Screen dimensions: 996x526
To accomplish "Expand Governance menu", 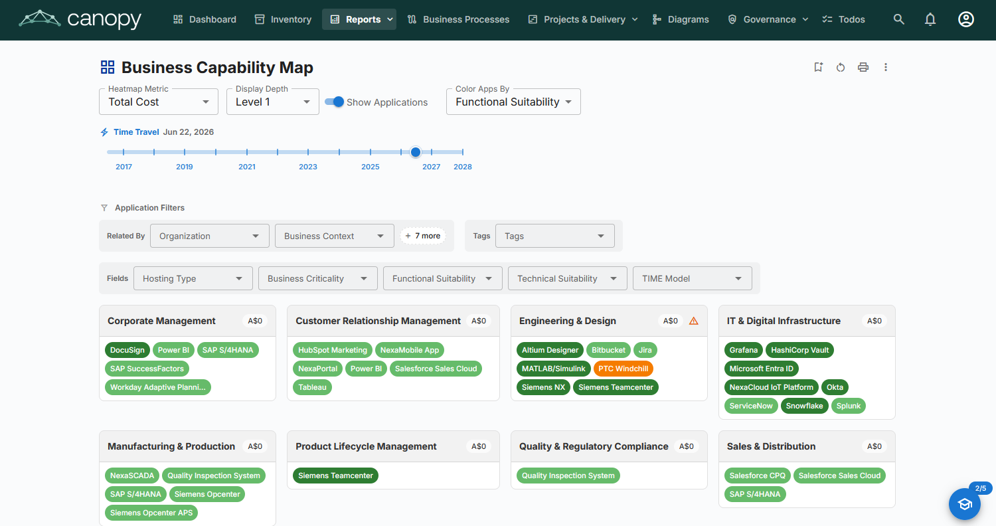I will point(768,19).
